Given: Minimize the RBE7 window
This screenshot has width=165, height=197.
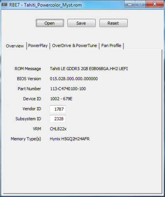Looking at the screenshot, I should (x=130, y=4).
